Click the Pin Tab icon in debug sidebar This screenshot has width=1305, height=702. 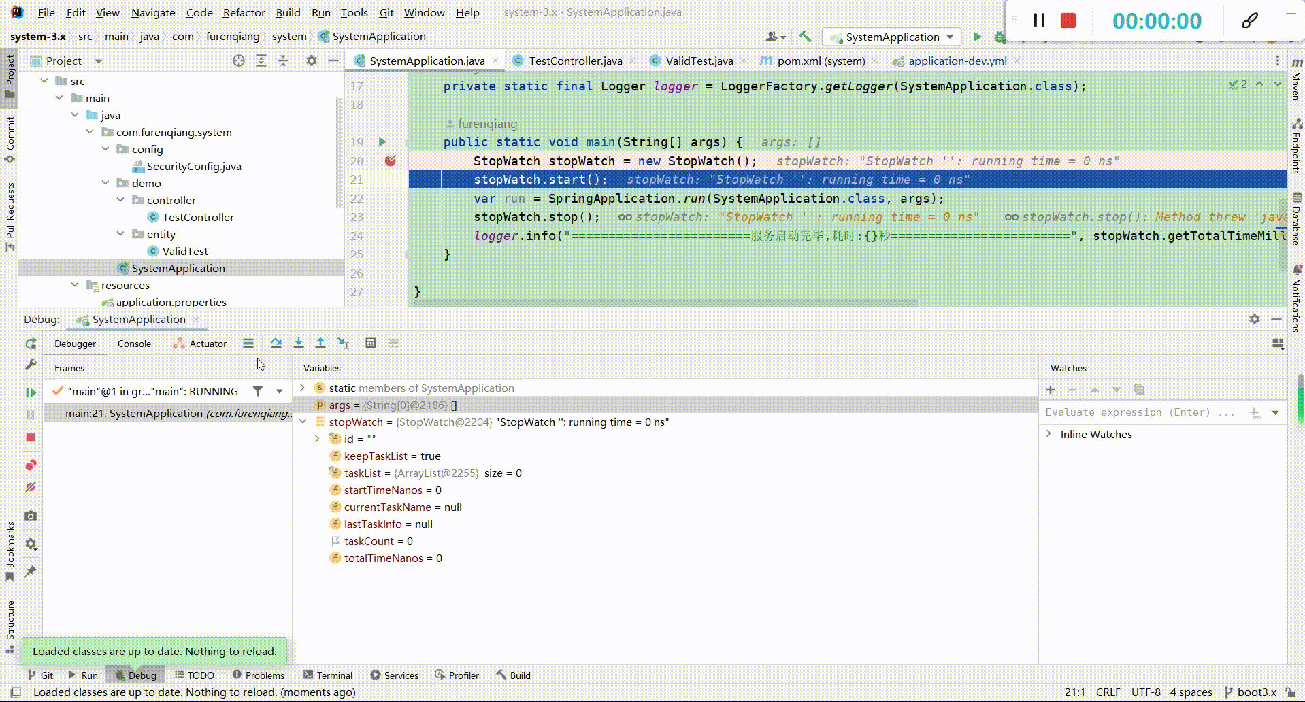pos(31,571)
